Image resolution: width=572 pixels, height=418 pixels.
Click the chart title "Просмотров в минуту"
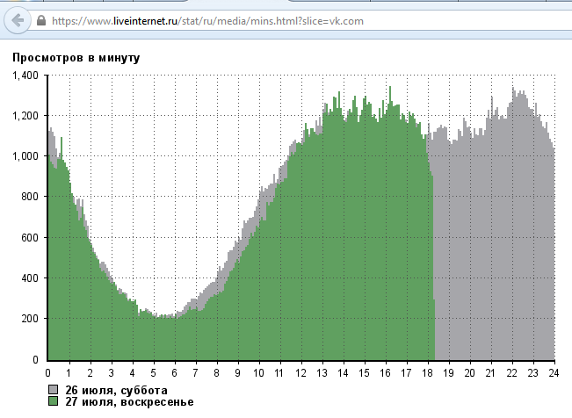click(x=76, y=58)
